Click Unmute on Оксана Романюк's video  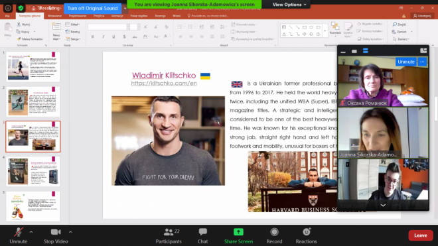click(x=406, y=62)
